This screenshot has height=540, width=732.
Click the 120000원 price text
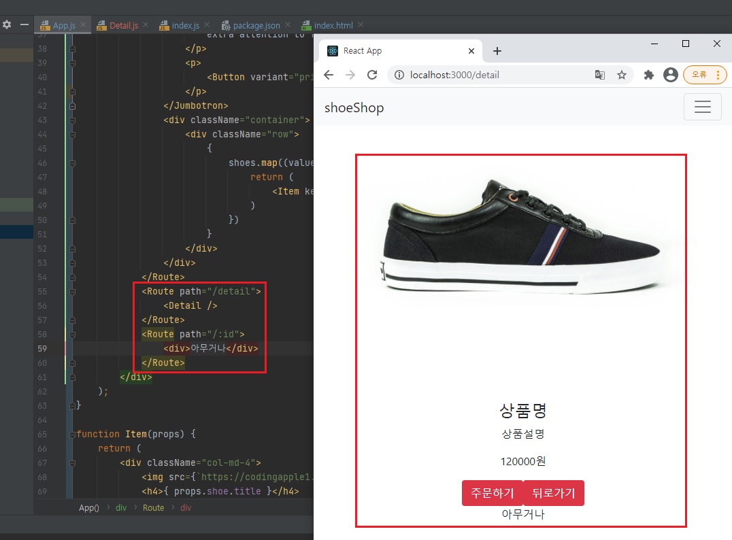pos(523,461)
